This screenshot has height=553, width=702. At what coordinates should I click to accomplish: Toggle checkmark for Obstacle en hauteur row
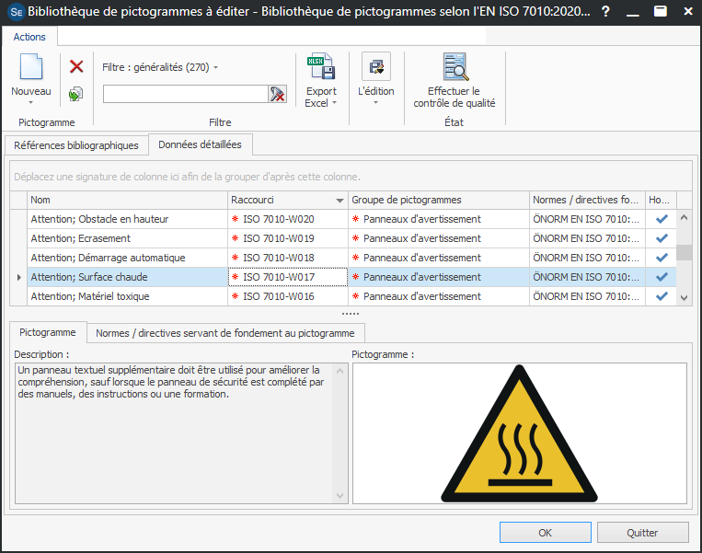click(661, 219)
